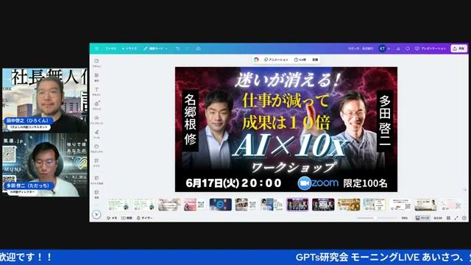Open the テキスト (Text) side panel
The width and height of the screenshot is (471, 265).
pyautogui.click(x=96, y=91)
